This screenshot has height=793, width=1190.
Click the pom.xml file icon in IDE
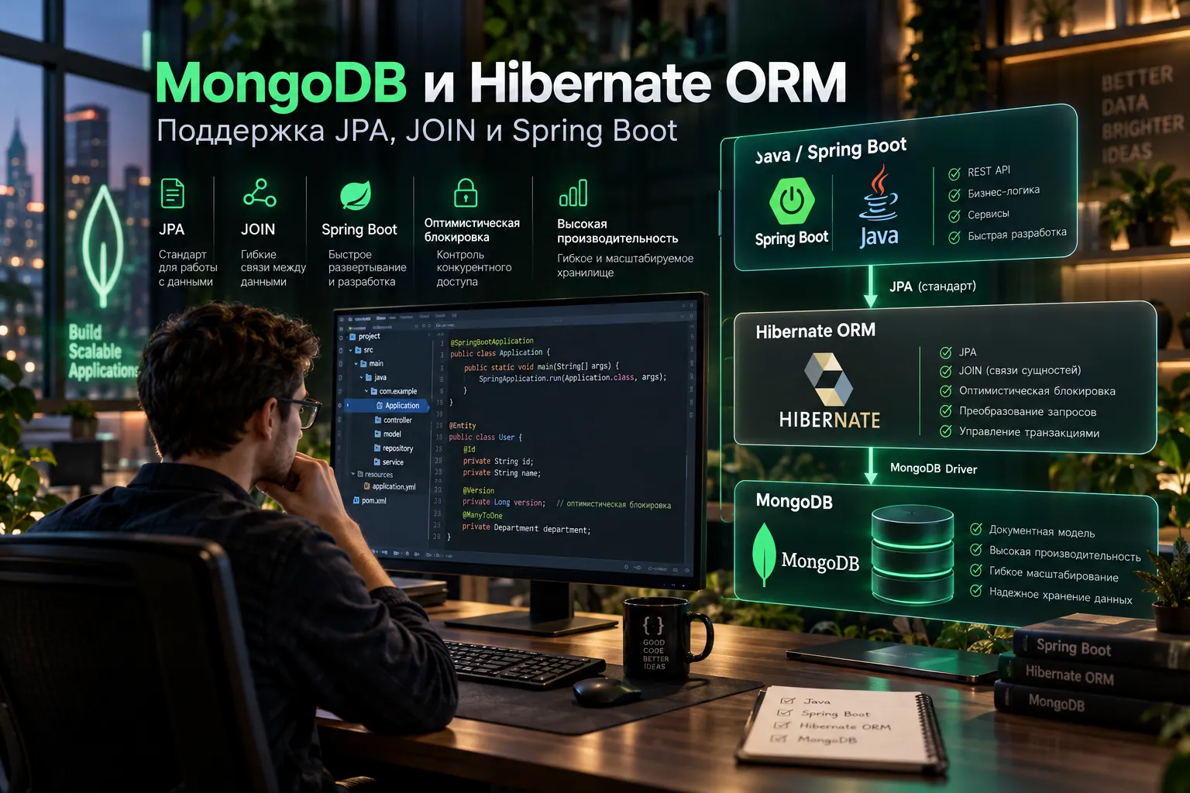pos(356,501)
